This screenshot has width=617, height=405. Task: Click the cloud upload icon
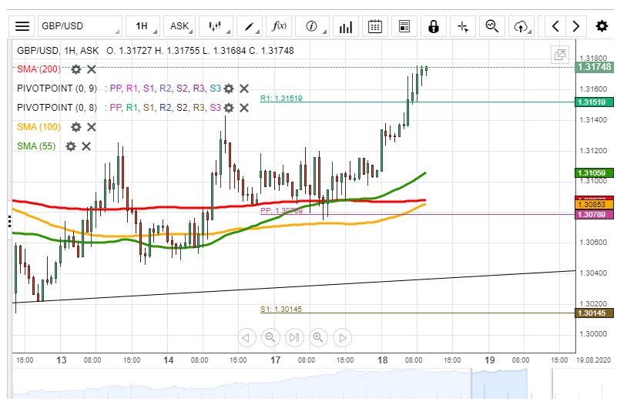pos(521,26)
